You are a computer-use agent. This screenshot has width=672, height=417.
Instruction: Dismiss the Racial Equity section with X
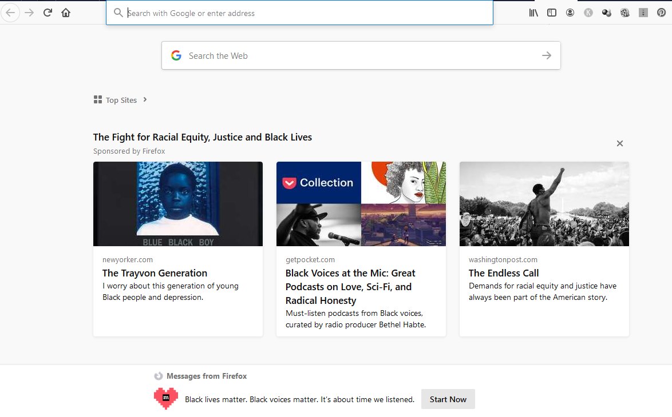(620, 143)
